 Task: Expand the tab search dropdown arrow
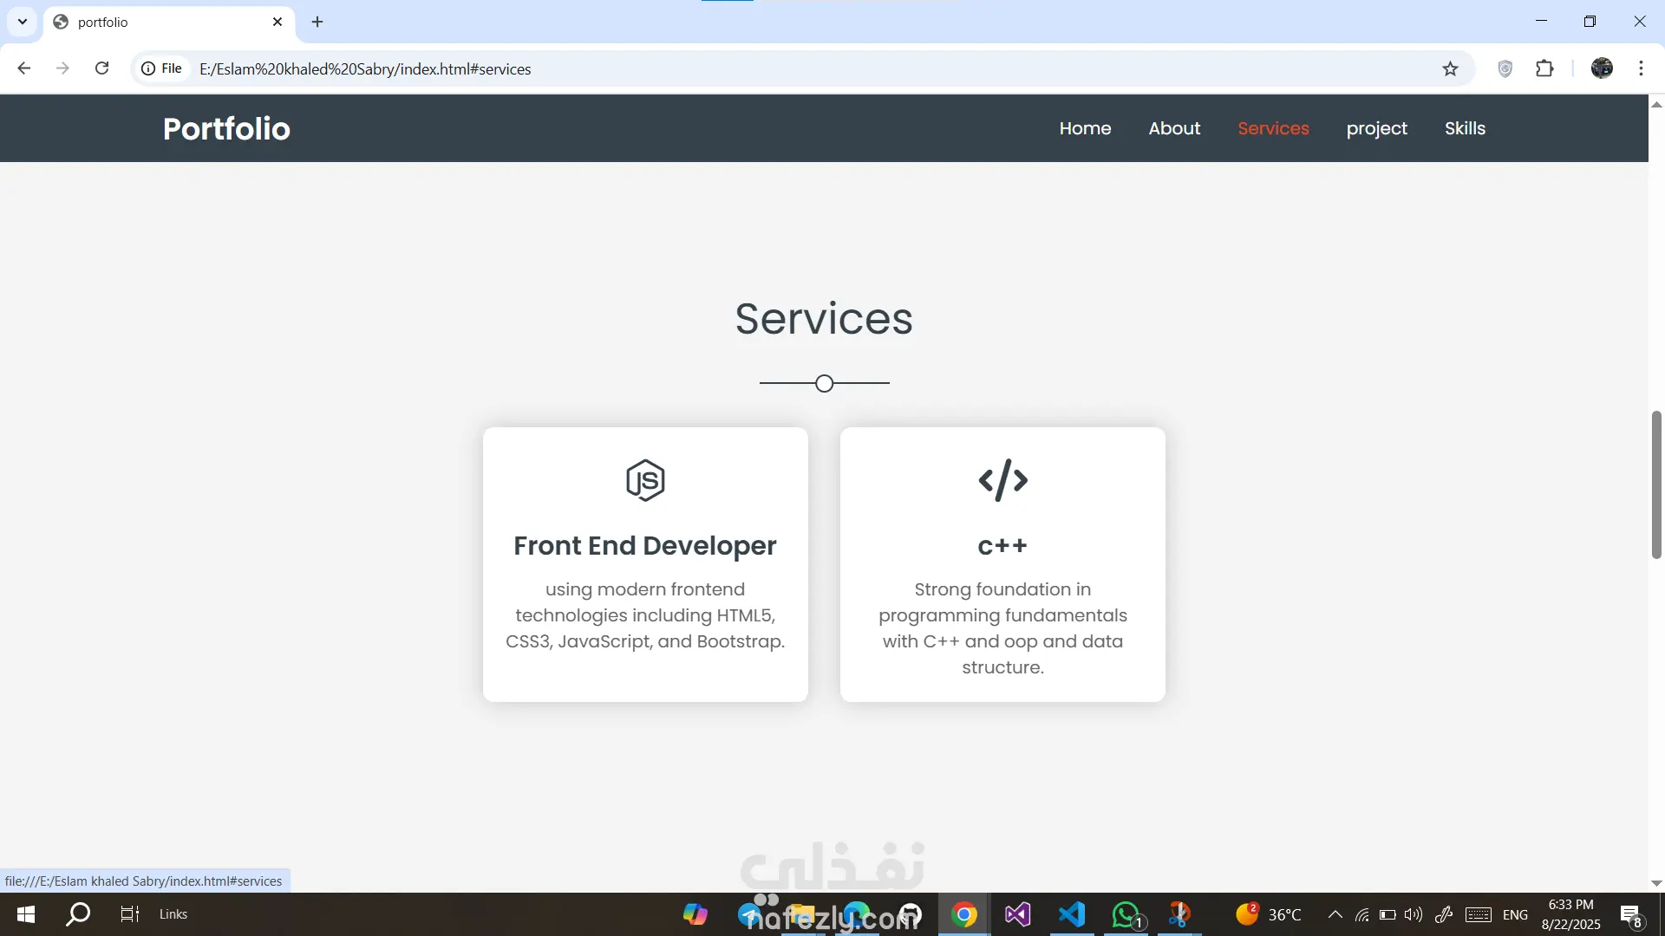pos(23,22)
